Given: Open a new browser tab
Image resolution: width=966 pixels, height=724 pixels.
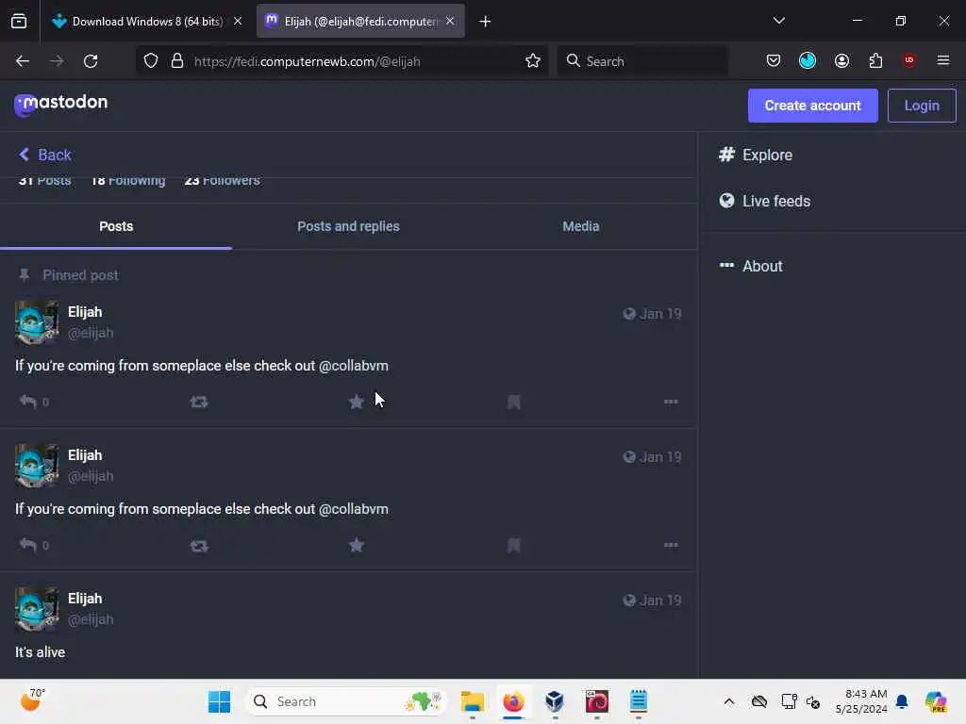Looking at the screenshot, I should [485, 22].
